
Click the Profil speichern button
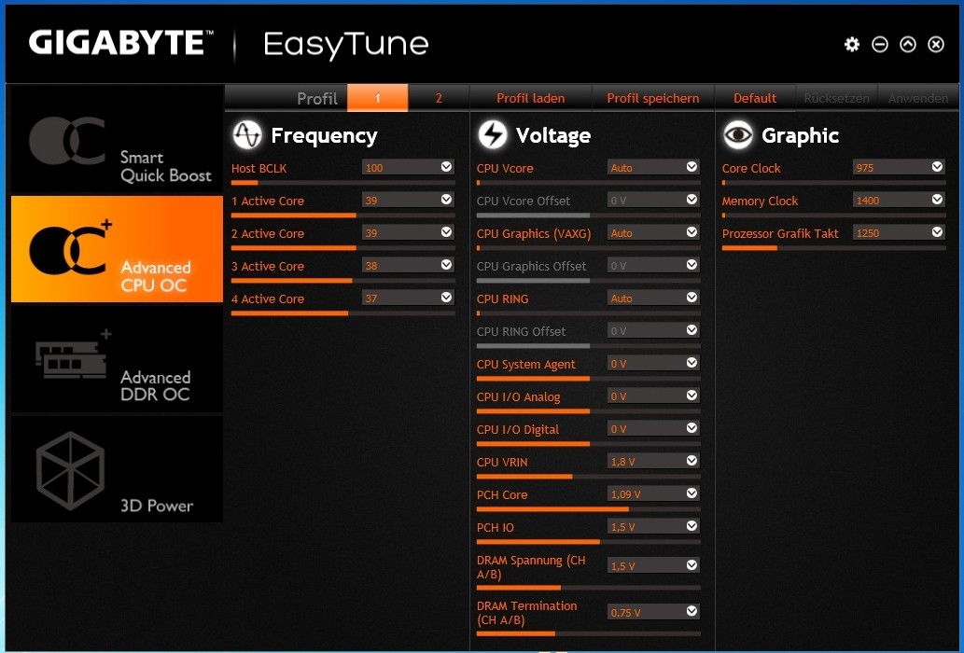point(653,98)
